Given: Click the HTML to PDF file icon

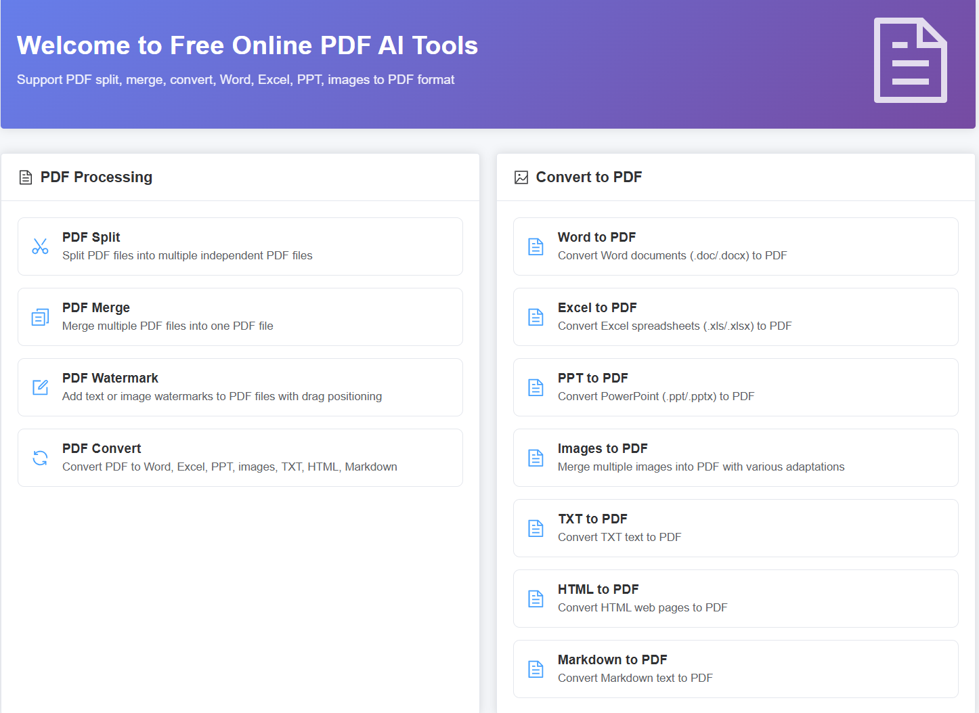Looking at the screenshot, I should (x=536, y=599).
